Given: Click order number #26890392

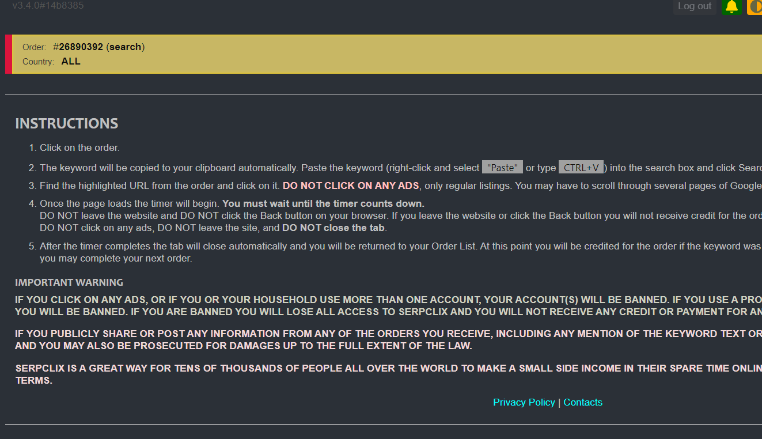Looking at the screenshot, I should point(78,47).
